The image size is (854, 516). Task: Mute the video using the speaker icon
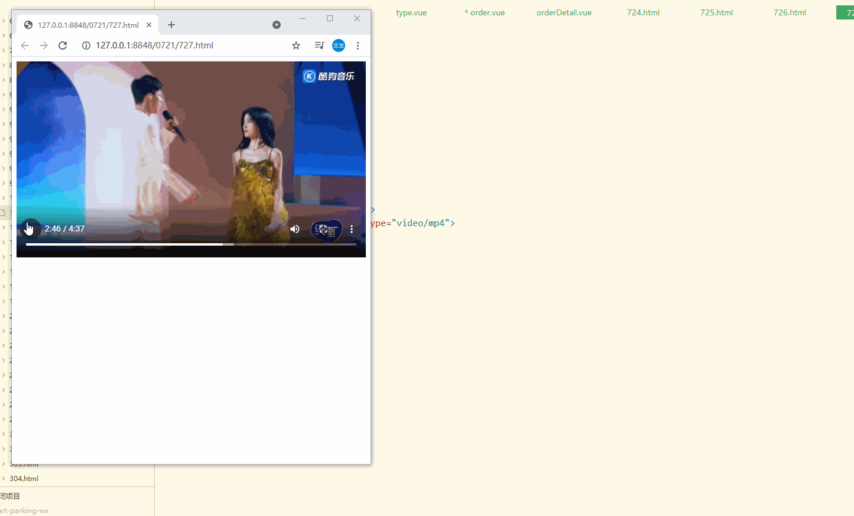295,229
